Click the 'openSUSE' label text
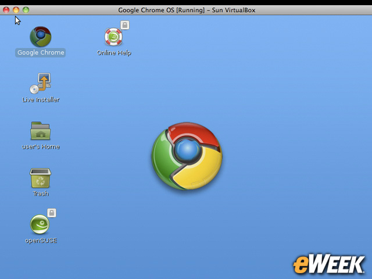The width and height of the screenshot is (372, 279). click(x=41, y=241)
